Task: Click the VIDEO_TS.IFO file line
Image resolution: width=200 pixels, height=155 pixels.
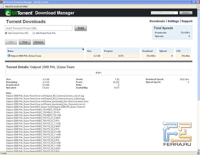Action: tap(33, 113)
